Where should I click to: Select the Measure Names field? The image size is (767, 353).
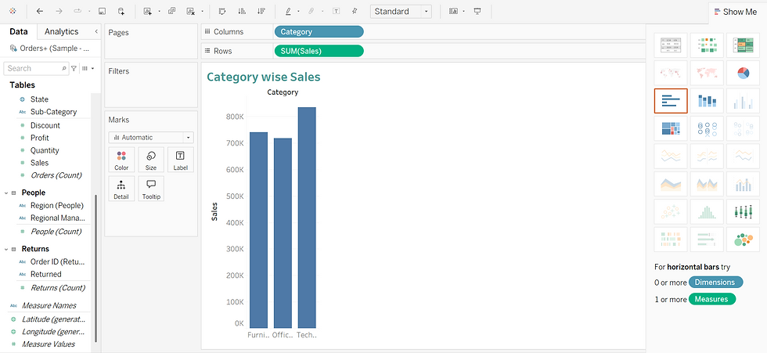49,305
